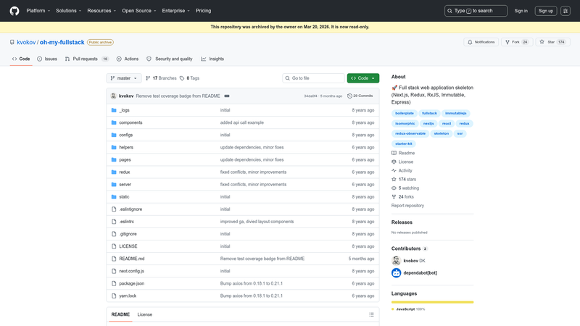Open the master branch dropdown
This screenshot has width=580, height=326.
124,78
